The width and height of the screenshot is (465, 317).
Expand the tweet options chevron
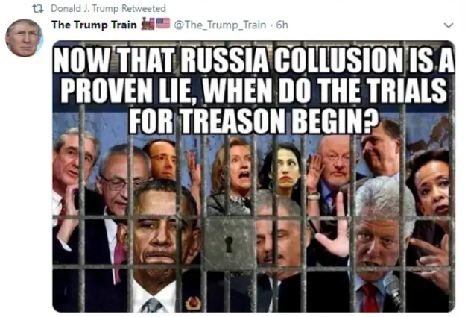pyautogui.click(x=449, y=25)
